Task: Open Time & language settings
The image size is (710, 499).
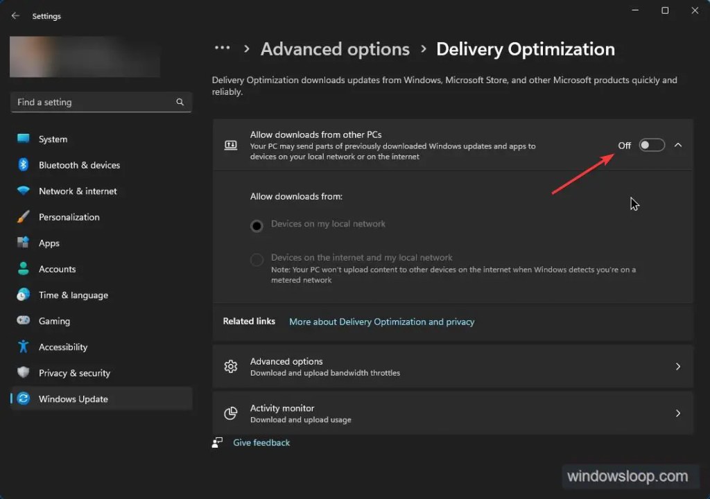Action: (101, 295)
